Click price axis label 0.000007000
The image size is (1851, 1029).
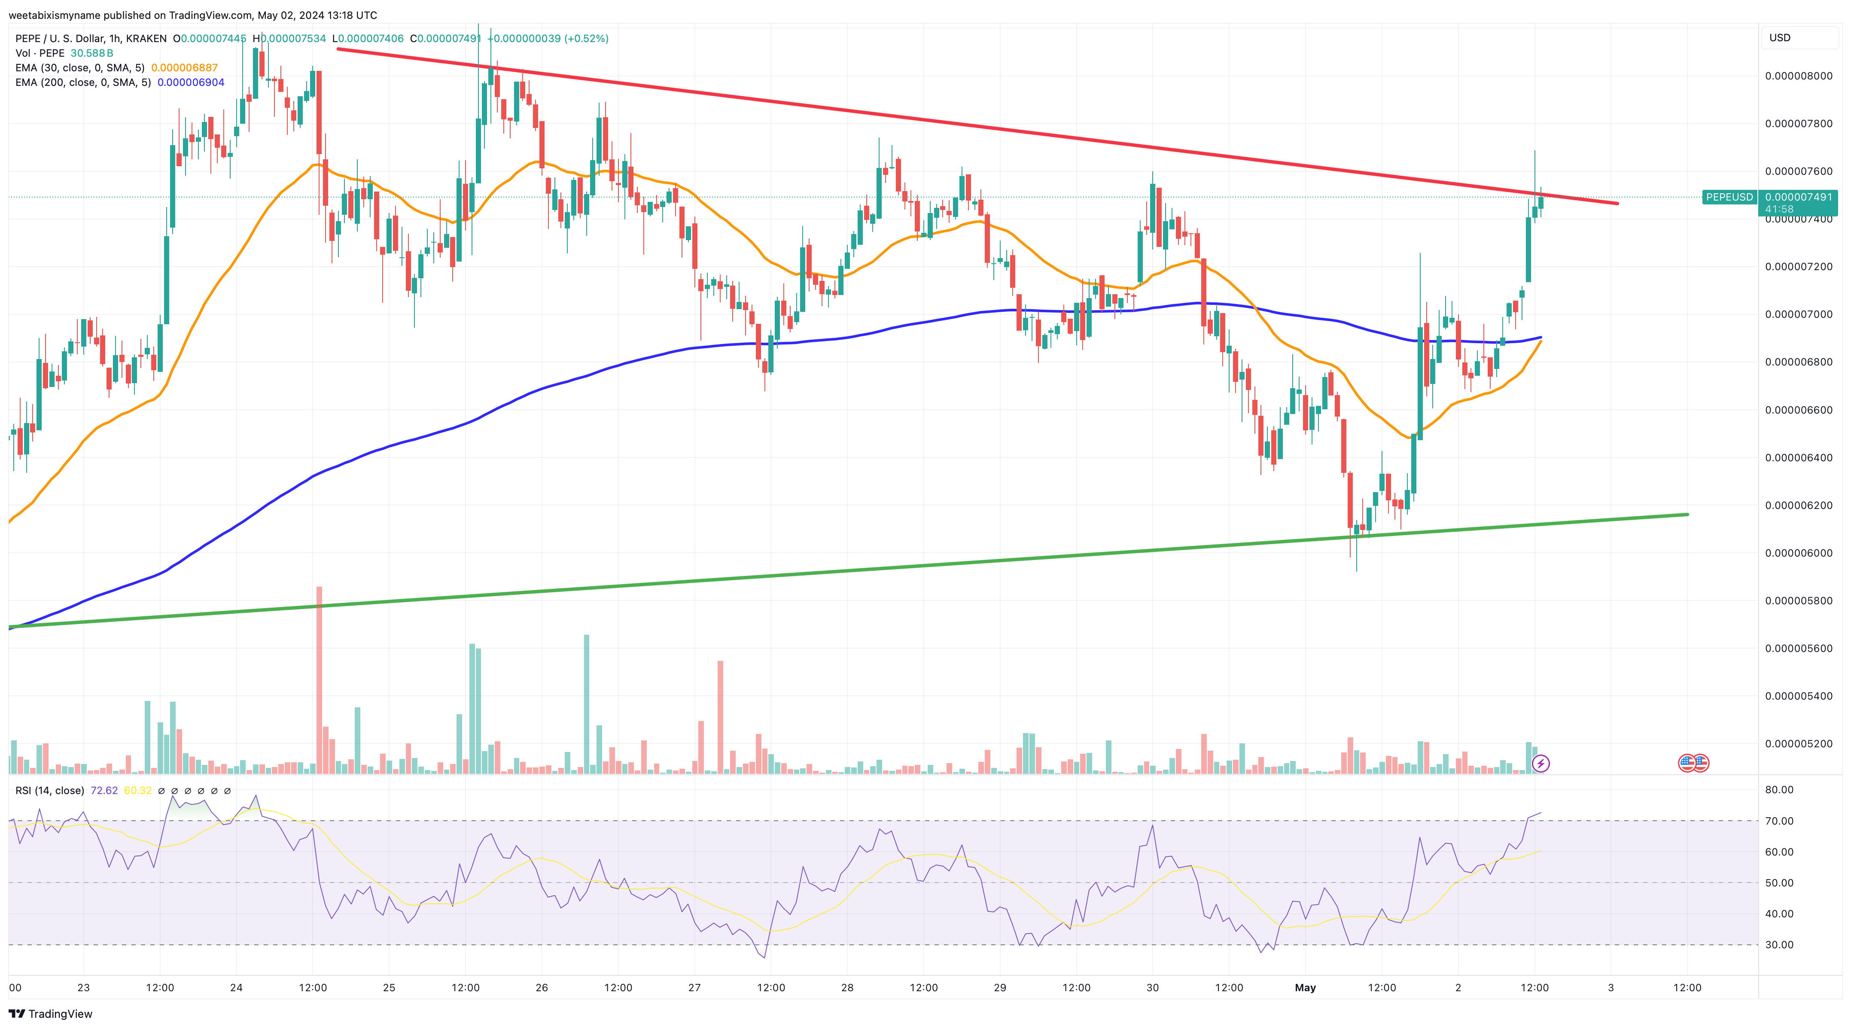tap(1799, 314)
